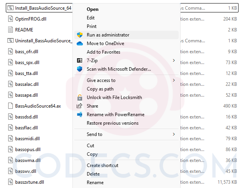Image resolution: width=251 pixels, height=188 pixels.
Task: Select Rename with PowerRename
Action: coord(126,115)
